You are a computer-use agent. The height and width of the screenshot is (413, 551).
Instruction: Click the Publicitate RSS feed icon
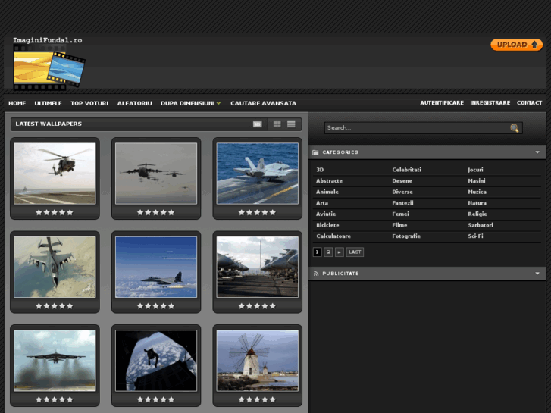click(x=316, y=274)
